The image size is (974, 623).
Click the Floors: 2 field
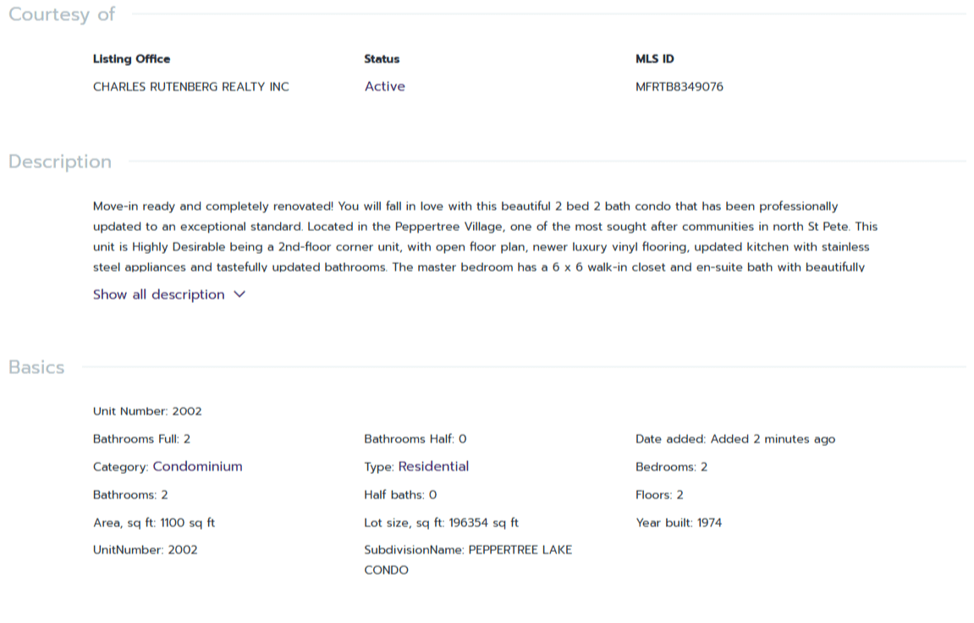click(659, 494)
